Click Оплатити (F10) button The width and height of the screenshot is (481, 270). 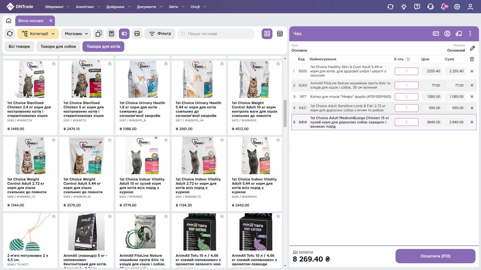point(435,256)
